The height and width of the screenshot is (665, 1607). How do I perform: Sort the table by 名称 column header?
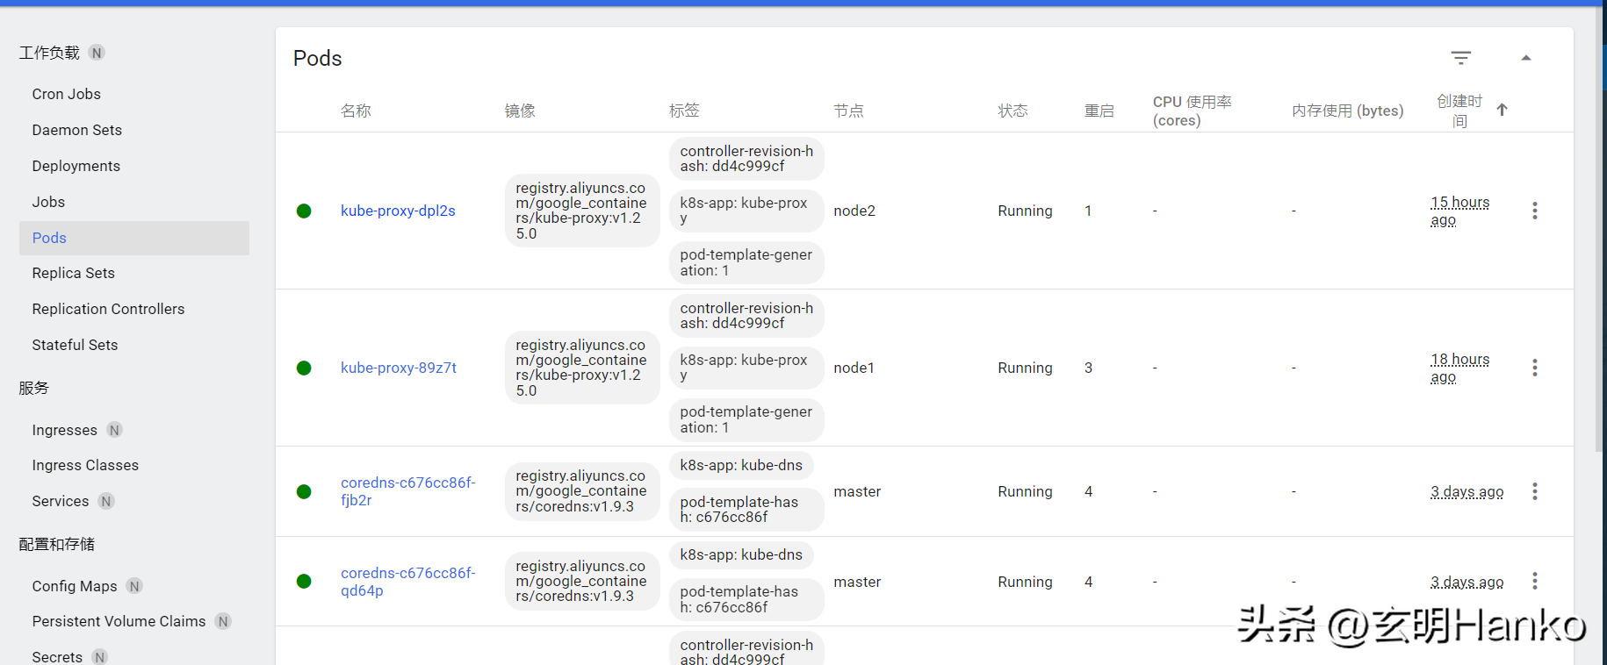click(356, 111)
